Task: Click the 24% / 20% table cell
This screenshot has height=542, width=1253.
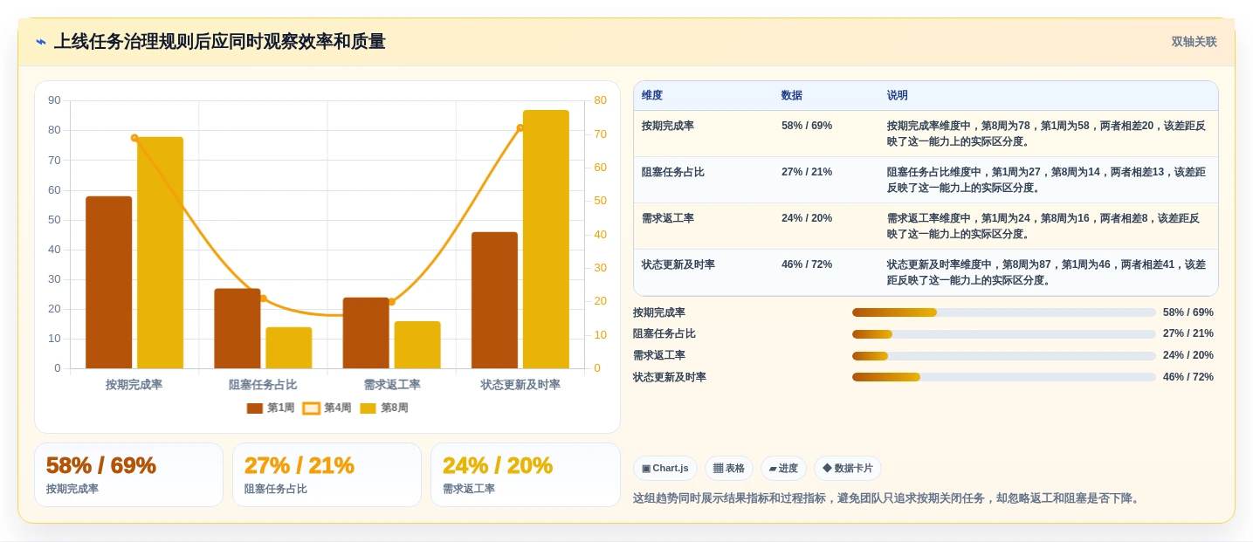Action: (807, 218)
